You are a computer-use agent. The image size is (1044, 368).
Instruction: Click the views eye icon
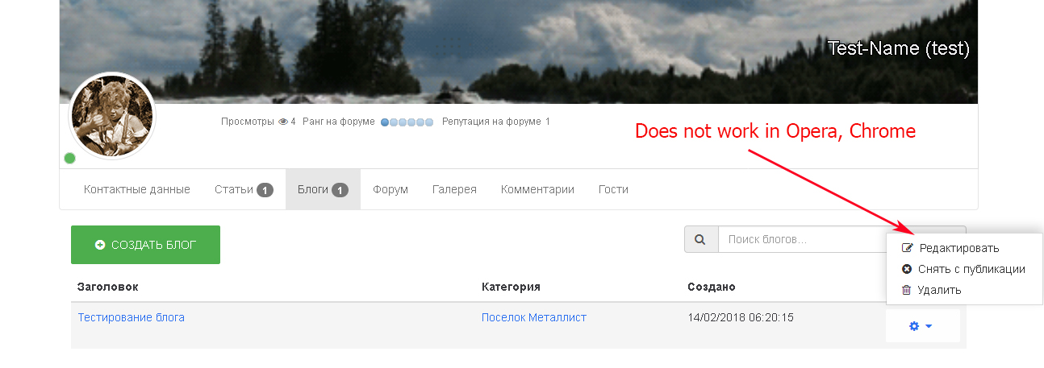point(282,122)
